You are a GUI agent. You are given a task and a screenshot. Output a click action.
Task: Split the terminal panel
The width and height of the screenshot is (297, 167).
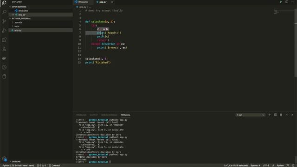[275, 115]
